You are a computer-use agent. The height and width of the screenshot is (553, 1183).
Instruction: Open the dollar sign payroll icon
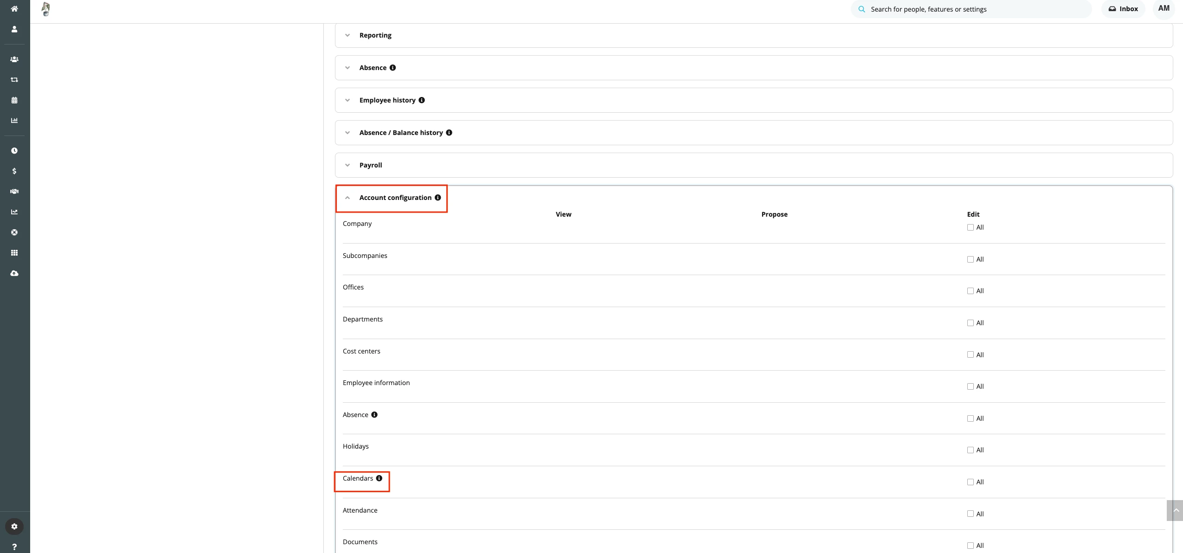(x=14, y=171)
